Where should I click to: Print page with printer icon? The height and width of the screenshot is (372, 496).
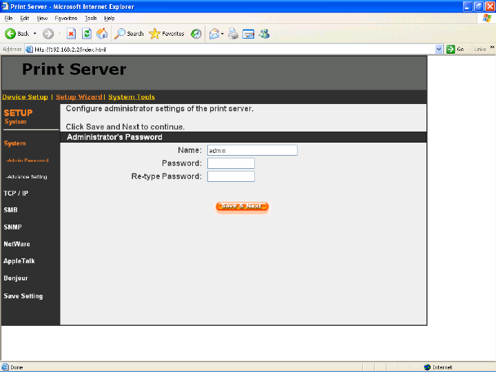(x=233, y=34)
